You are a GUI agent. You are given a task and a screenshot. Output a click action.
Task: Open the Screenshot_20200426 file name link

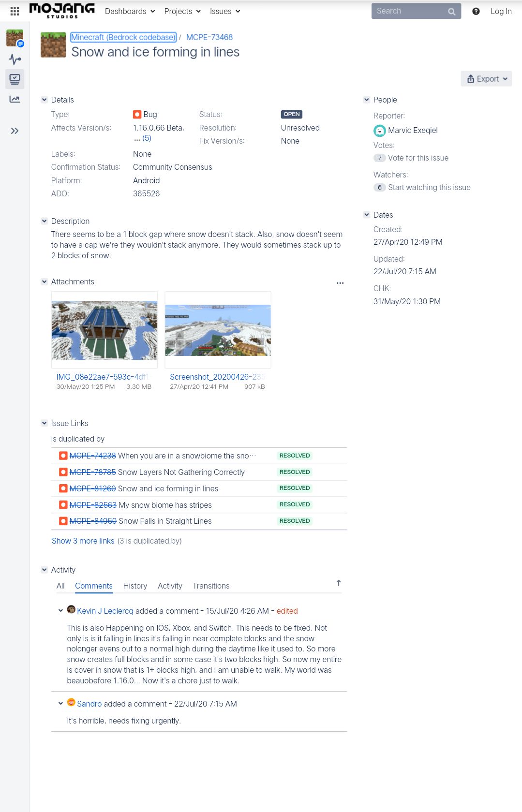218,377
